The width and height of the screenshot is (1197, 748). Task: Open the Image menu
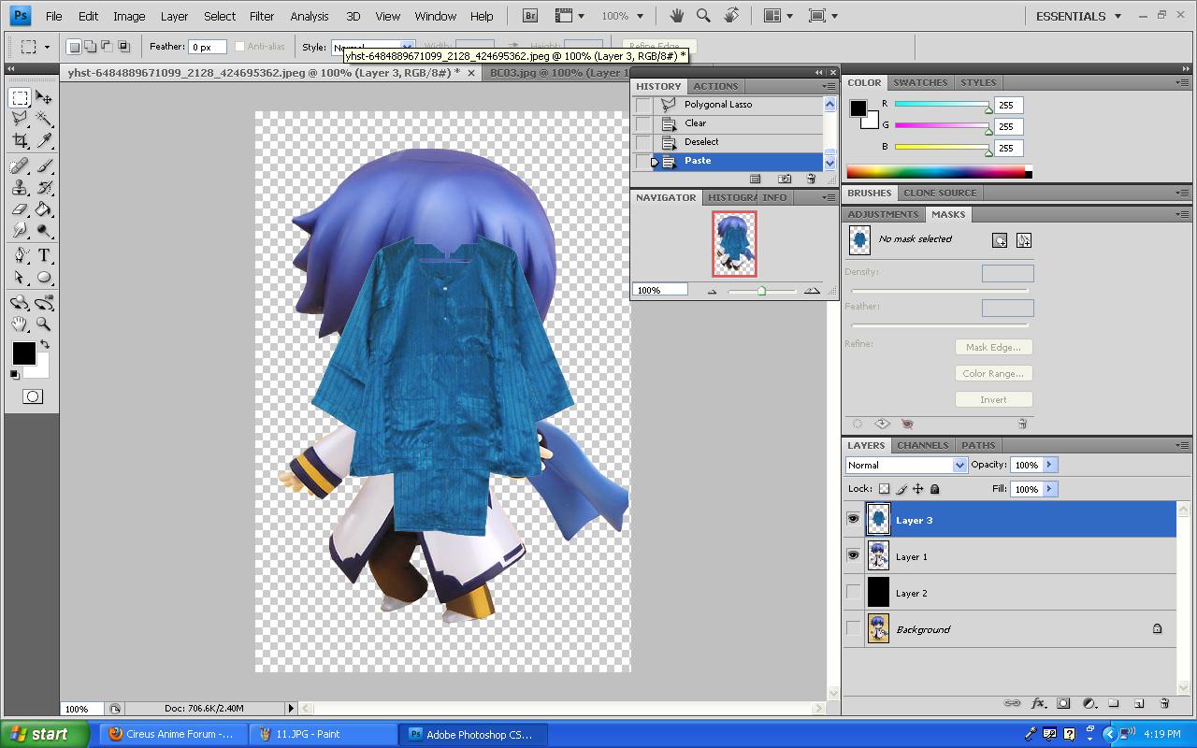129,16
